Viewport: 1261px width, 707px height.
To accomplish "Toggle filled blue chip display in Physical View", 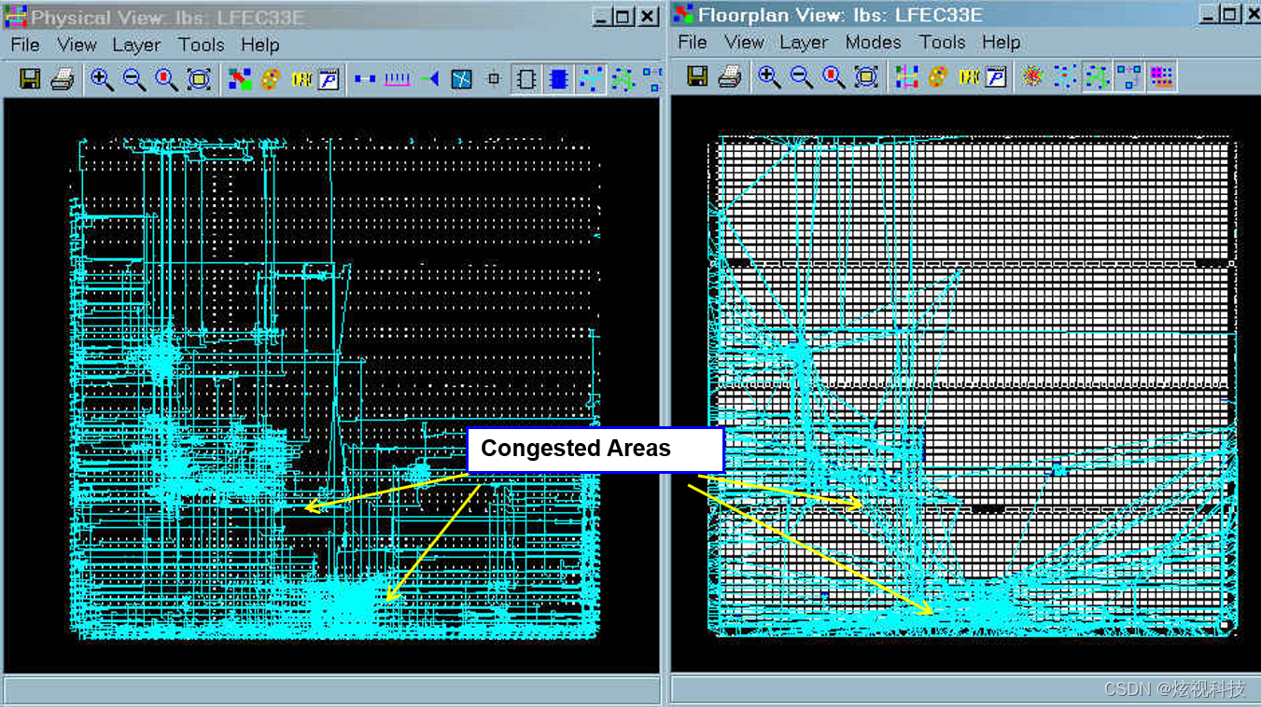I will click(558, 79).
